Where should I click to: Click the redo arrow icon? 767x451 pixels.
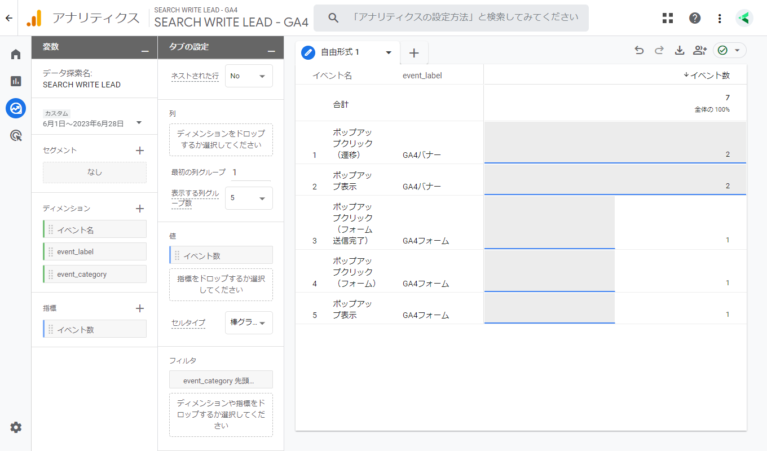point(659,51)
